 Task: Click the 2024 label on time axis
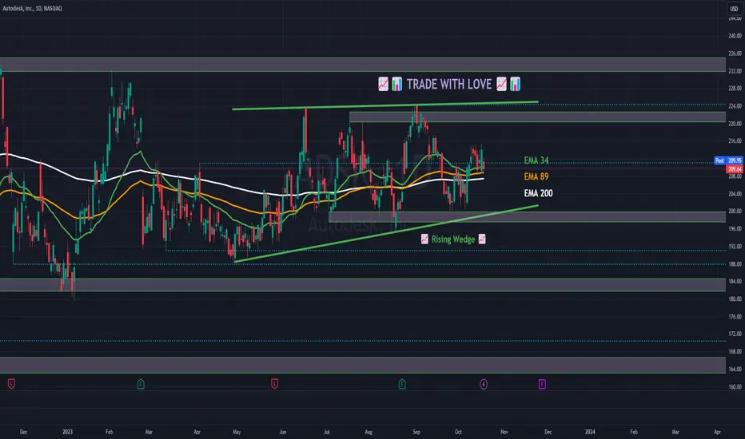tap(590, 432)
